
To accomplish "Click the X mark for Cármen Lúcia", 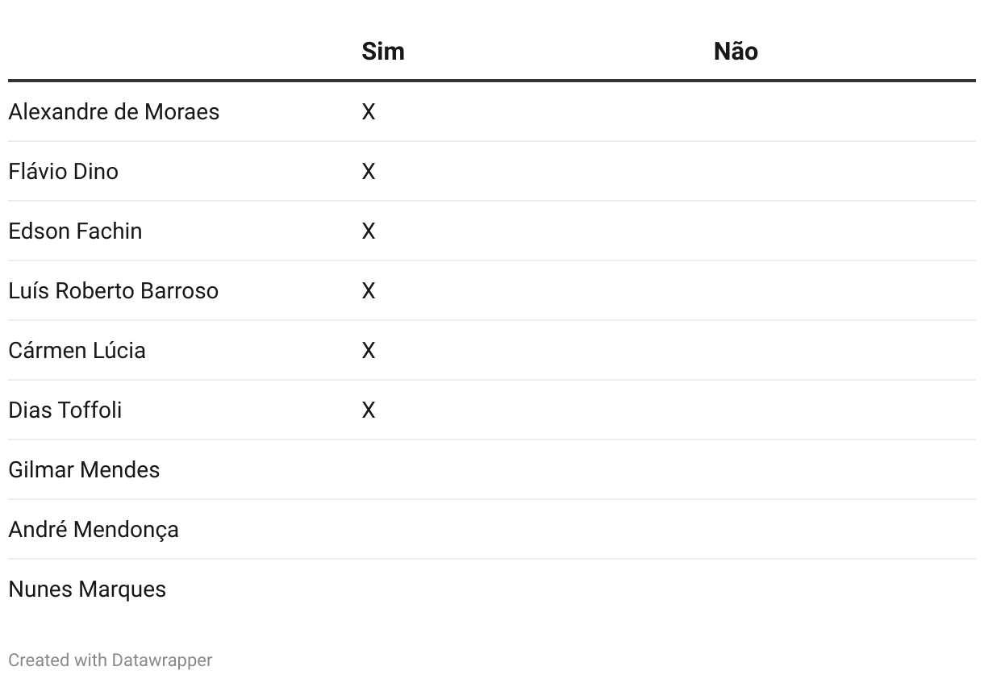I will coord(369,350).
